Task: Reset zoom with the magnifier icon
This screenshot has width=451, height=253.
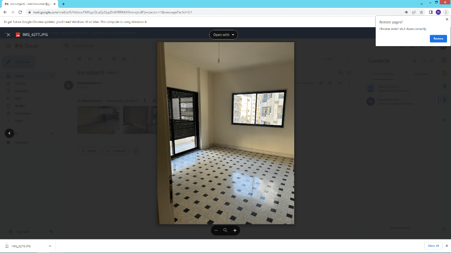Action: pos(225,230)
